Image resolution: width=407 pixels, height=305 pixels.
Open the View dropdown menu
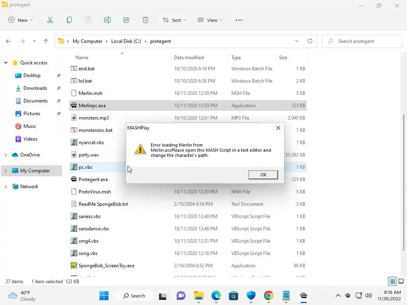[x=210, y=20]
